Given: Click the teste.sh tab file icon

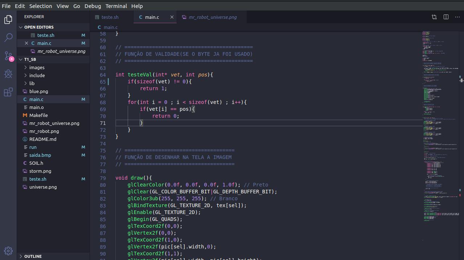Looking at the screenshot, I should pos(97,17).
